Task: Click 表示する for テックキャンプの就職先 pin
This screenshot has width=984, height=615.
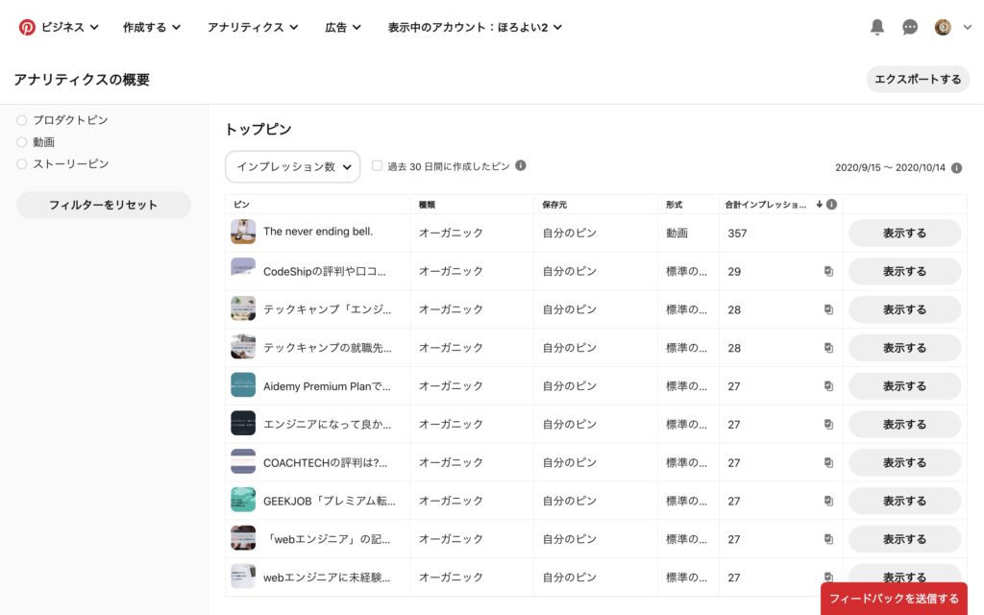Action: 904,348
